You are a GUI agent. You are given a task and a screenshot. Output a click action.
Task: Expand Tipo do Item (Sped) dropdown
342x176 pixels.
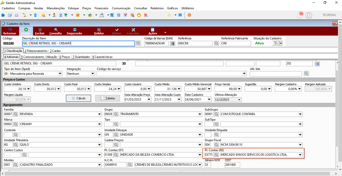click(x=60, y=74)
